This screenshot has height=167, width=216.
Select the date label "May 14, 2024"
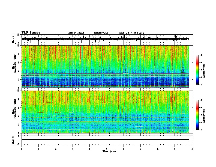[x=76, y=33]
